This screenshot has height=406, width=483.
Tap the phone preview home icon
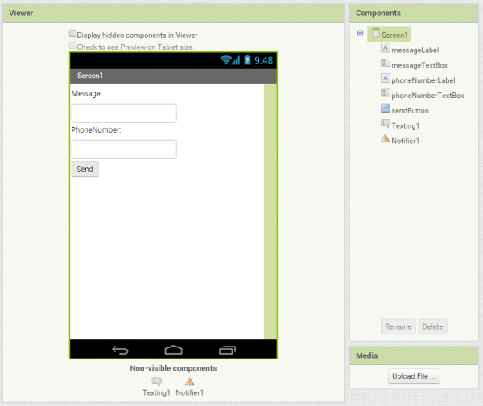(173, 350)
